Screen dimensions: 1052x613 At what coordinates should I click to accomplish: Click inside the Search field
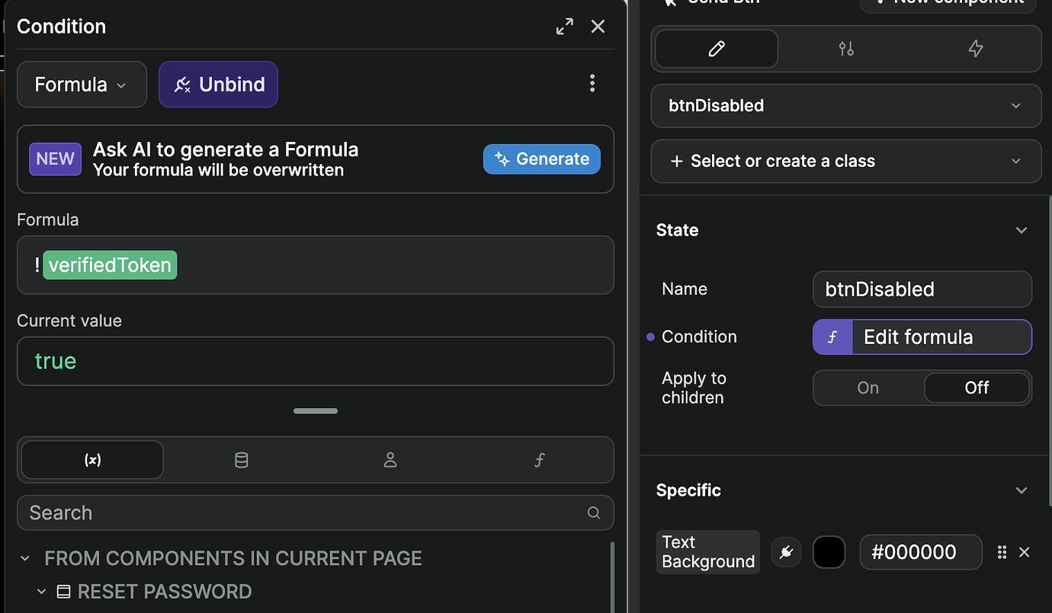(229, 512)
